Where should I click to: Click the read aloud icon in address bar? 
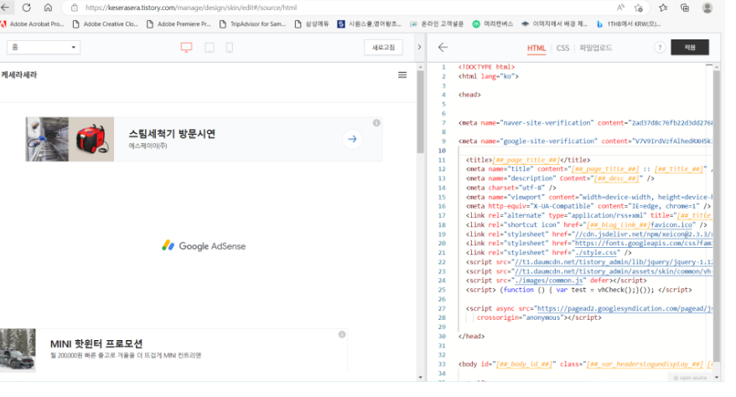pos(620,8)
